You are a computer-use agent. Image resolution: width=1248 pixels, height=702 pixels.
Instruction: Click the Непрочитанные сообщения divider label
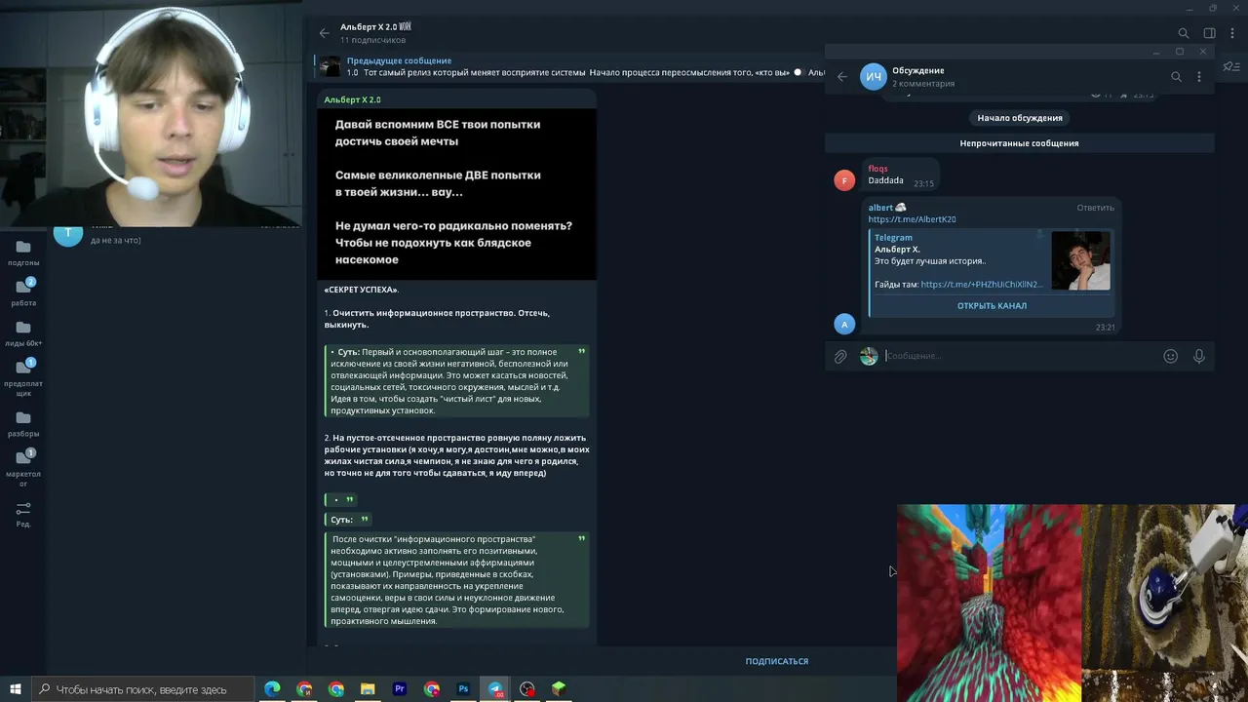tap(1019, 143)
